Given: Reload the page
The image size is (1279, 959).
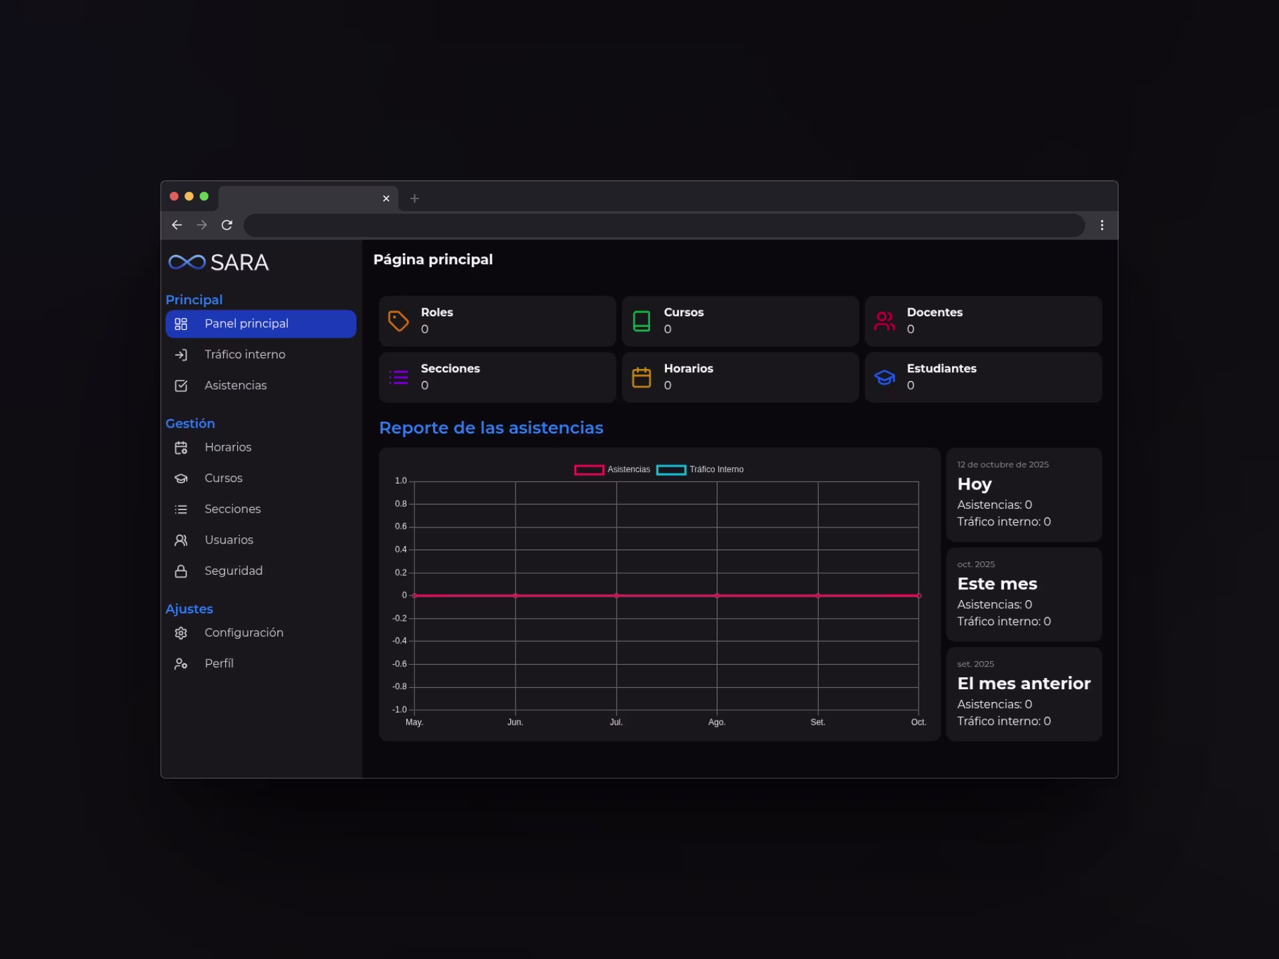Looking at the screenshot, I should (227, 225).
